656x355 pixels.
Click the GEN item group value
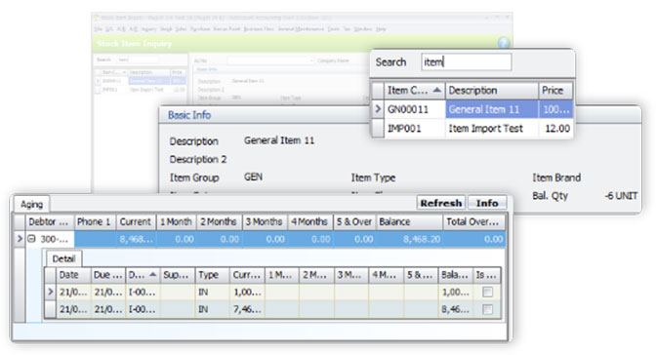pyautogui.click(x=253, y=177)
